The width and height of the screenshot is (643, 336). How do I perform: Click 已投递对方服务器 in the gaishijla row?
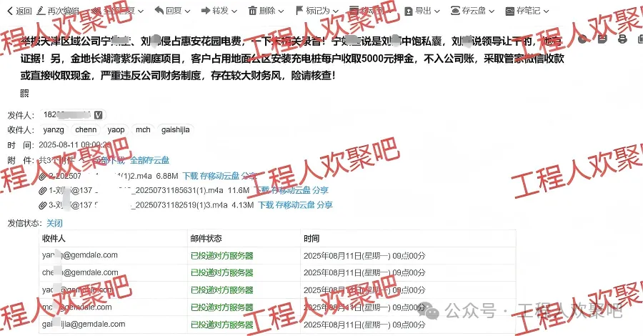click(222, 325)
